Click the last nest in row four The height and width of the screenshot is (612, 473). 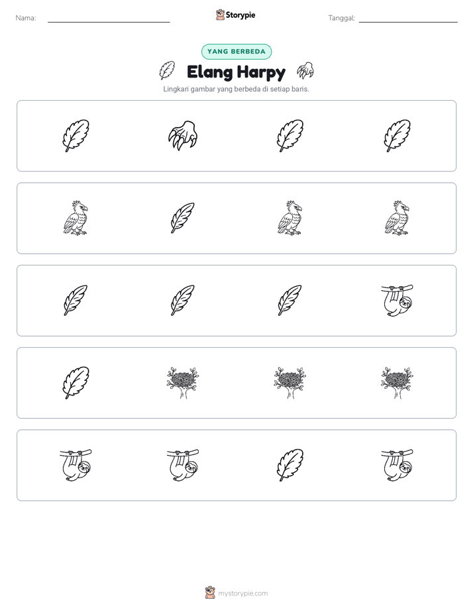[397, 383]
